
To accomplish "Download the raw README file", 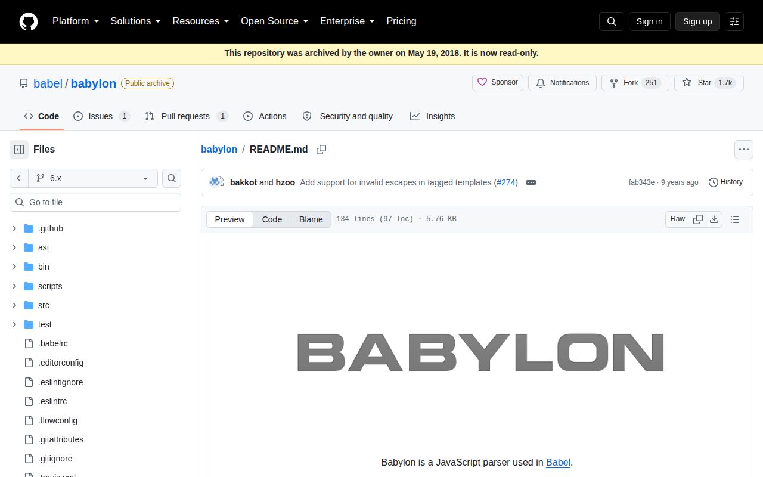I will [714, 219].
